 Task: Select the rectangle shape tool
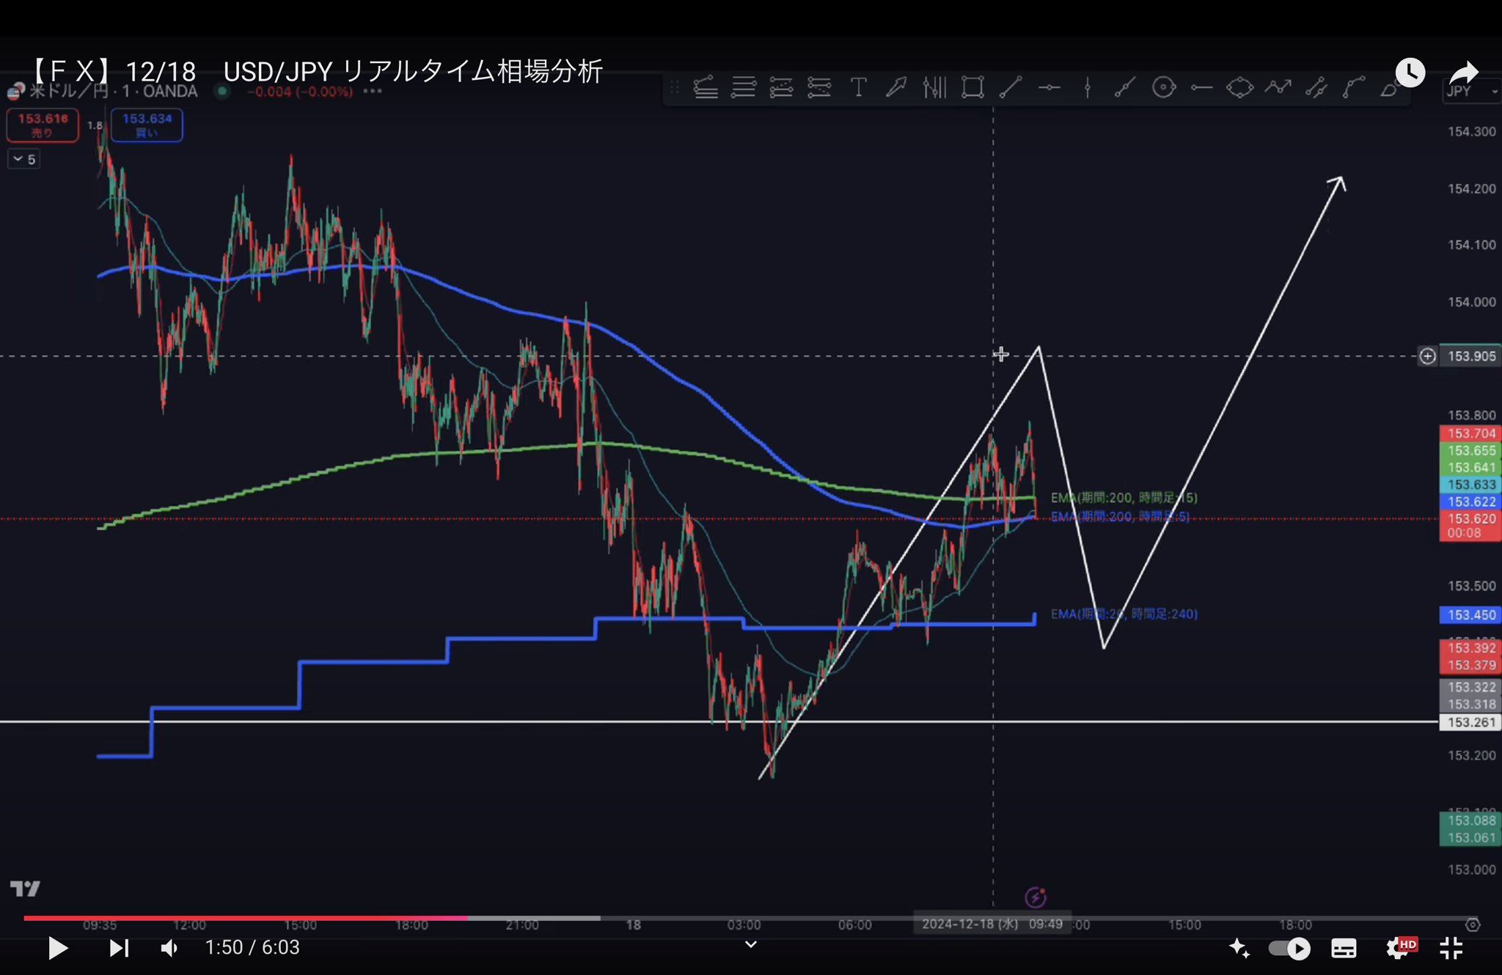[972, 88]
